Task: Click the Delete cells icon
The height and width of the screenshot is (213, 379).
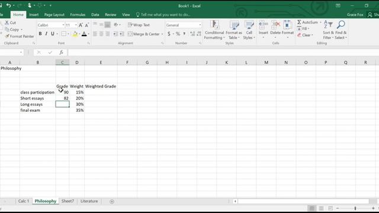Action: pyautogui.click(x=275, y=24)
